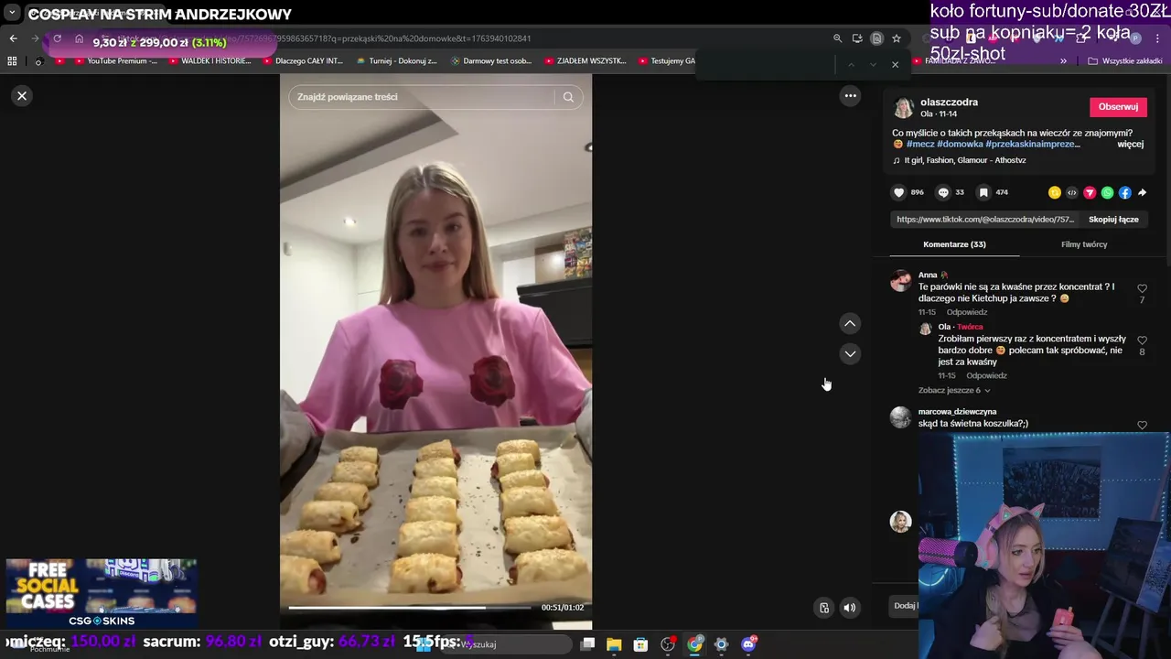Open marcowa_dziewczyna username

(x=957, y=412)
